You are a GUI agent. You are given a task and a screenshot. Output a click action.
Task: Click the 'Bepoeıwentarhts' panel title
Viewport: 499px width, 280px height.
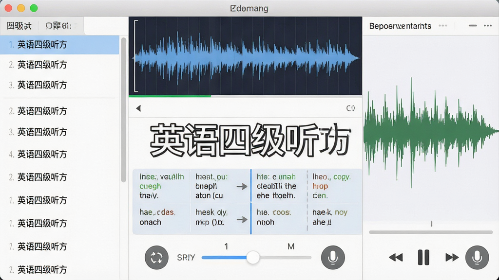pyautogui.click(x=400, y=26)
